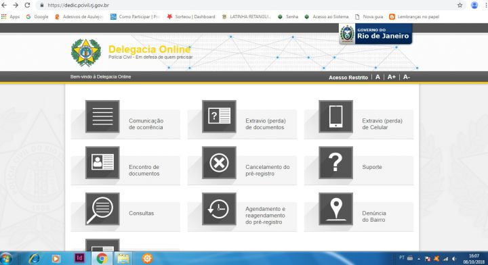
Task: Open the Extravio de documentos icon
Action: pos(219,116)
